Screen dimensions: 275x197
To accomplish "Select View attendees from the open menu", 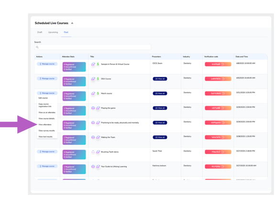I will click(45, 125).
